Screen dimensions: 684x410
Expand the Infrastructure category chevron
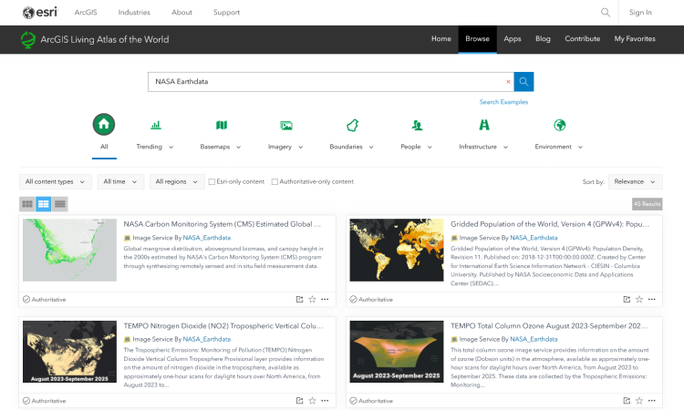[x=505, y=148]
